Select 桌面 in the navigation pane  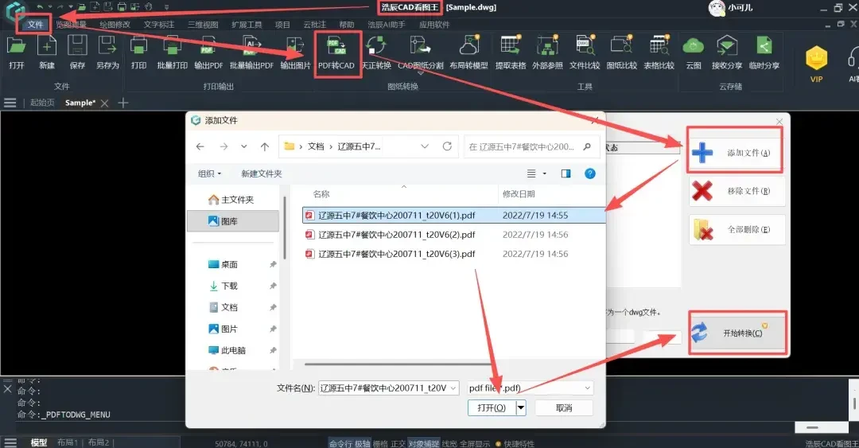[229, 264]
